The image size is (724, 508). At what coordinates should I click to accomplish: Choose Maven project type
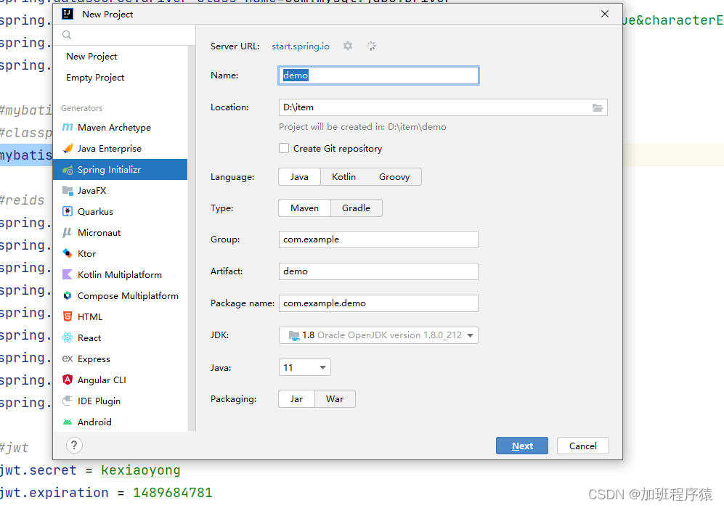[304, 208]
